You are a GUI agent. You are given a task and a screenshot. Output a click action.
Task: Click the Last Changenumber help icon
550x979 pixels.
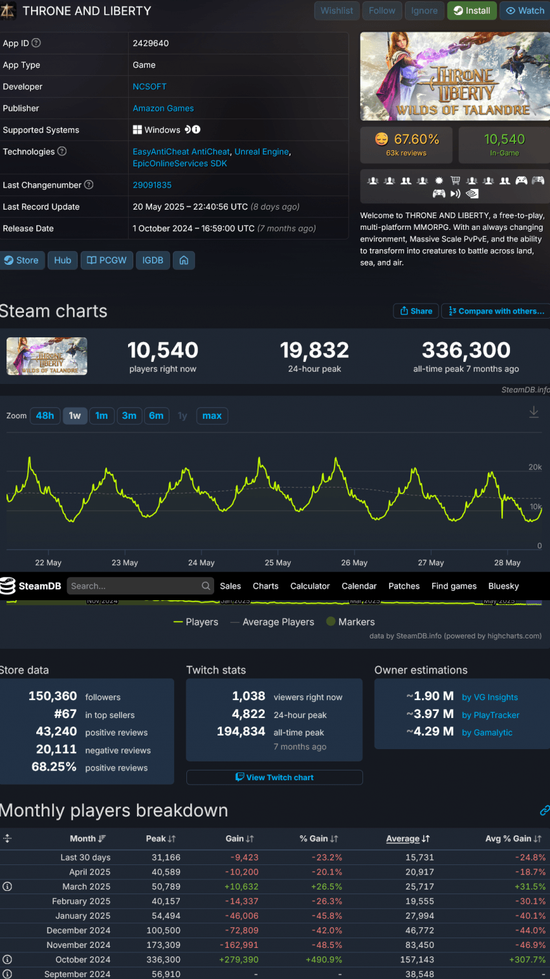[89, 185]
